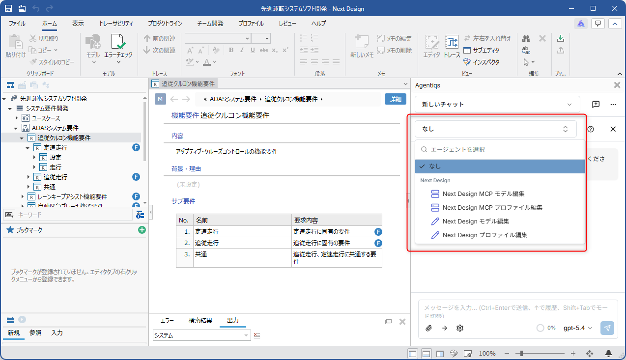Image resolution: width=626 pixels, height=360 pixels.
Task: Collapse the 定速走行 tree node
Action: click(x=28, y=148)
